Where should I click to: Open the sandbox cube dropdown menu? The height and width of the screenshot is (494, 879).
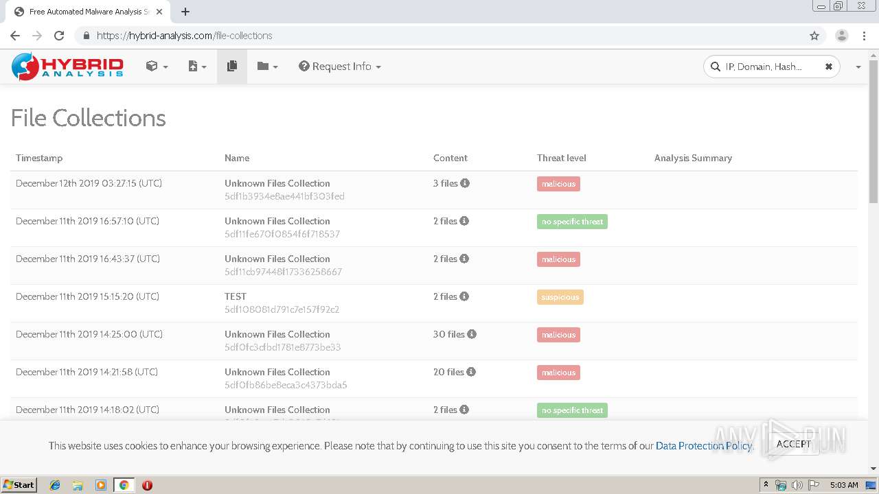click(157, 67)
